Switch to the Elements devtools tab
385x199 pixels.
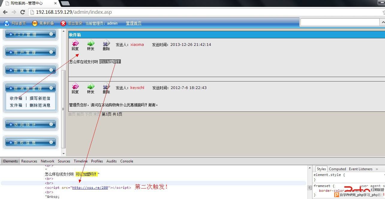pos(10,161)
